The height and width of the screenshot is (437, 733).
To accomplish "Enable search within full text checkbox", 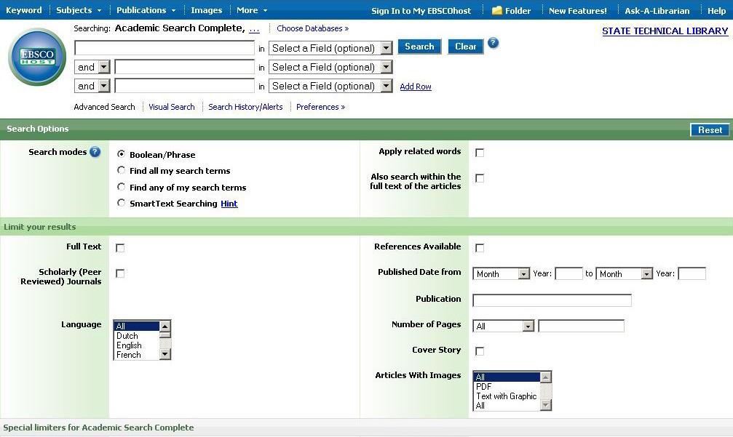I will click(x=480, y=178).
